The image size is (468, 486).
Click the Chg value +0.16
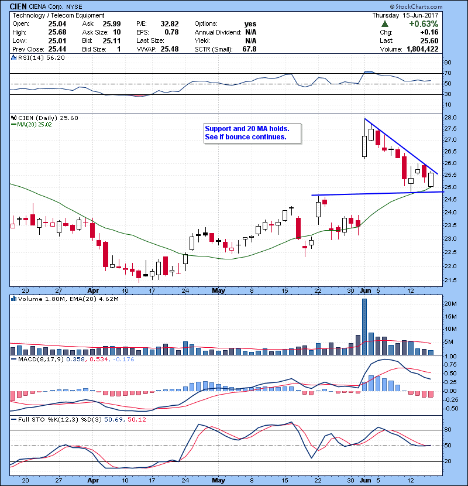[x=429, y=32]
